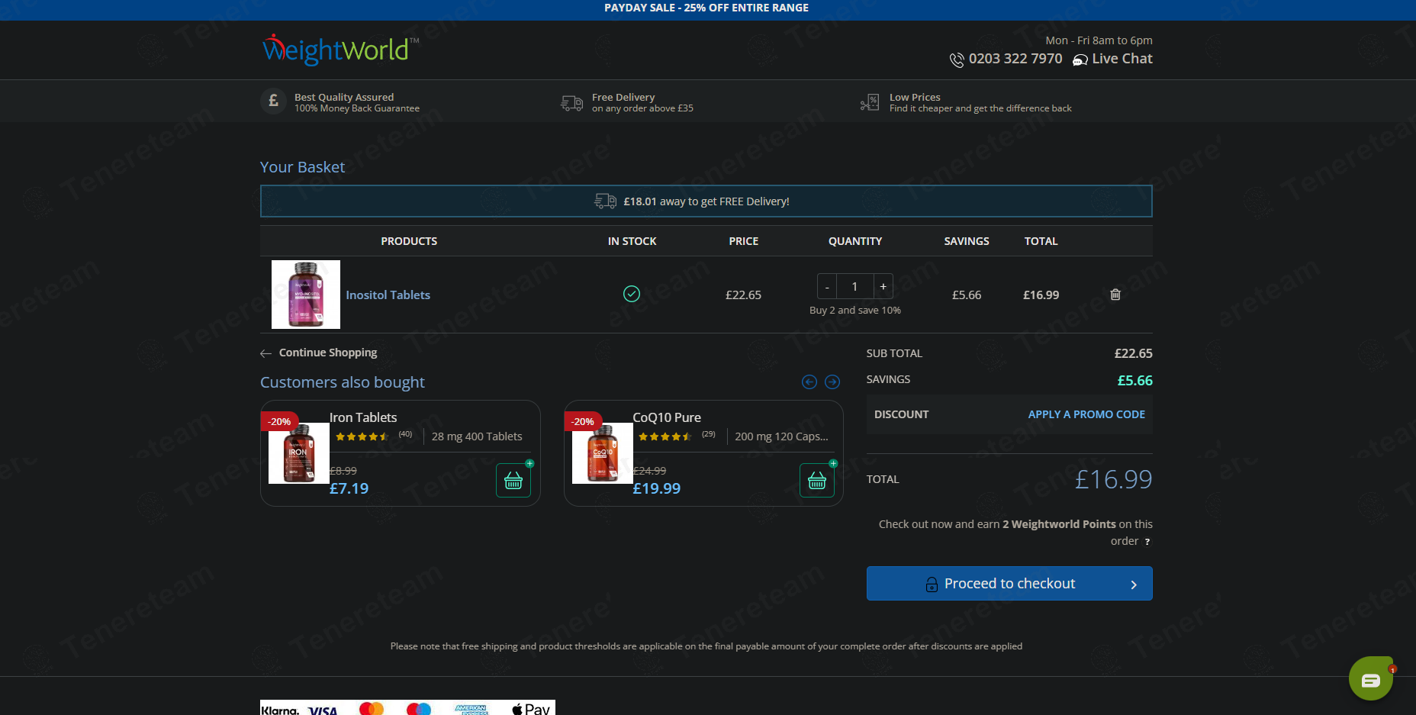Image resolution: width=1416 pixels, height=715 pixels.
Task: Add Iron Tablets to basket
Action: pyautogui.click(x=513, y=481)
